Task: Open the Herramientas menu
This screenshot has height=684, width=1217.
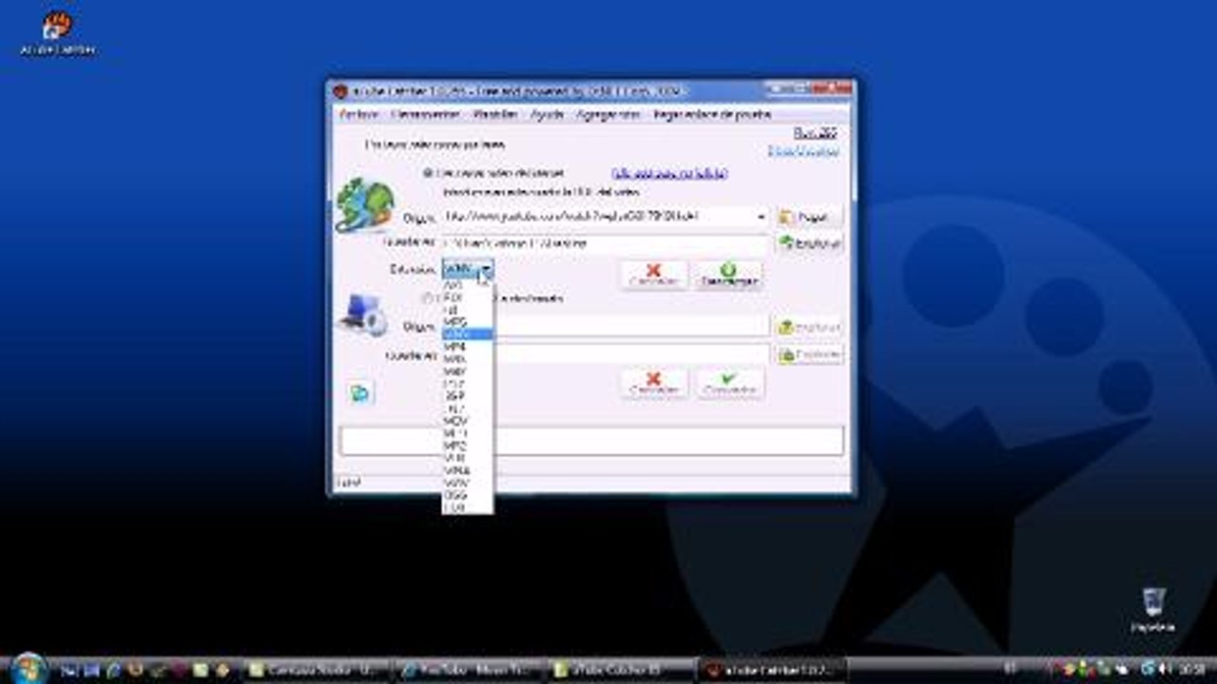Action: (425, 114)
